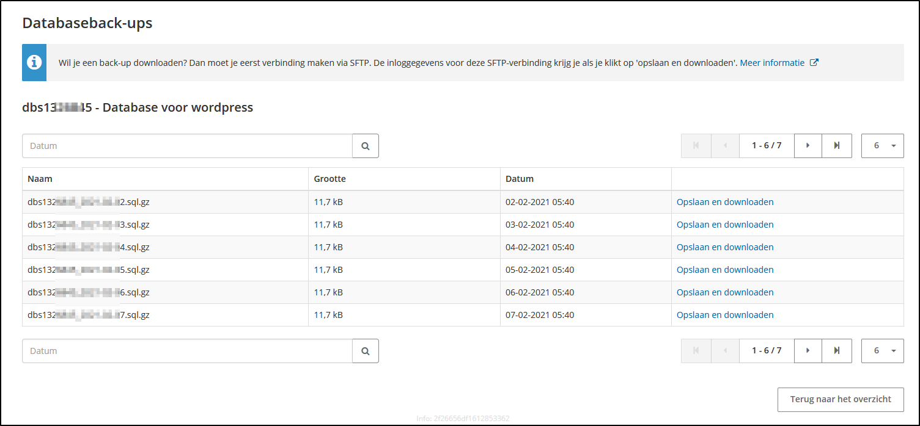Click external link icon beside Meer informatie
This screenshot has width=920, height=426.
[814, 62]
